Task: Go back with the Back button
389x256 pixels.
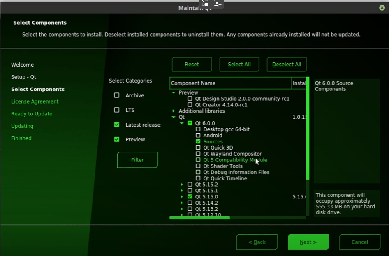Action: [257, 242]
